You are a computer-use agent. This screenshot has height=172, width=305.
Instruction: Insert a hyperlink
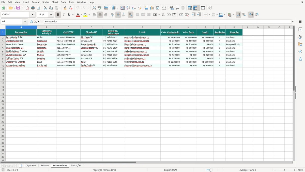172,8
